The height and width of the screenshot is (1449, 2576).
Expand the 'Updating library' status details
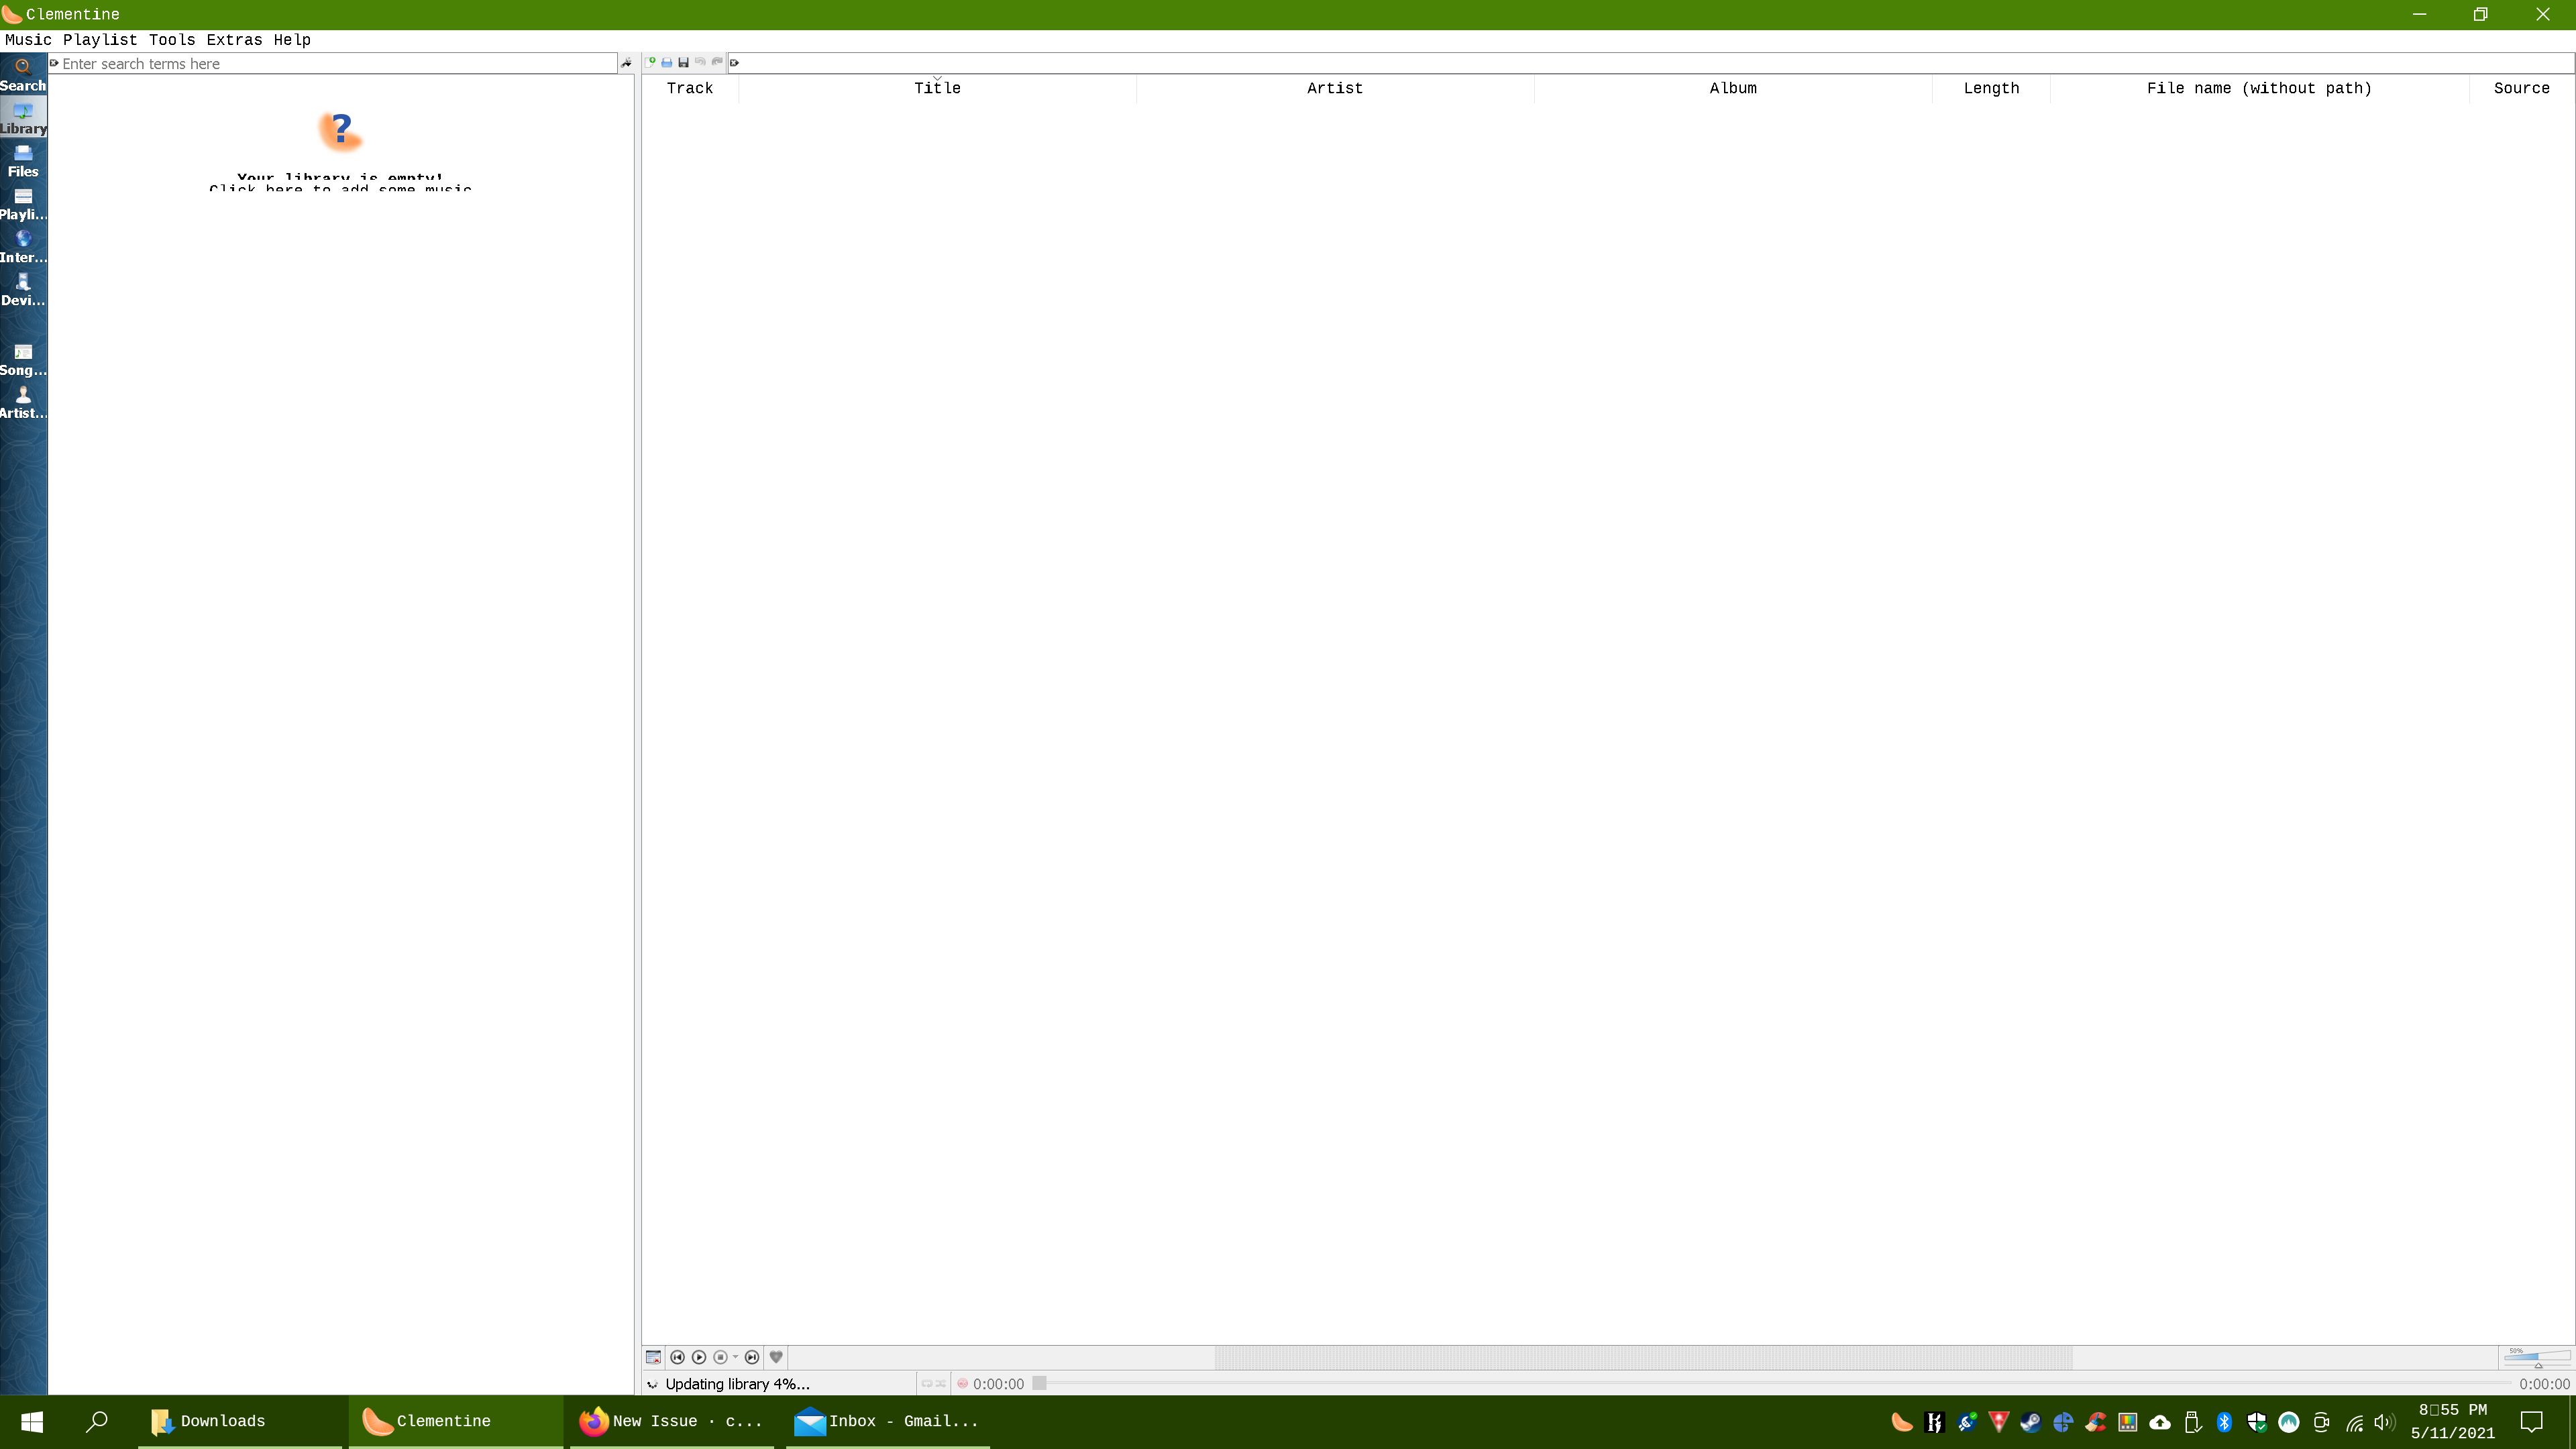point(652,1384)
